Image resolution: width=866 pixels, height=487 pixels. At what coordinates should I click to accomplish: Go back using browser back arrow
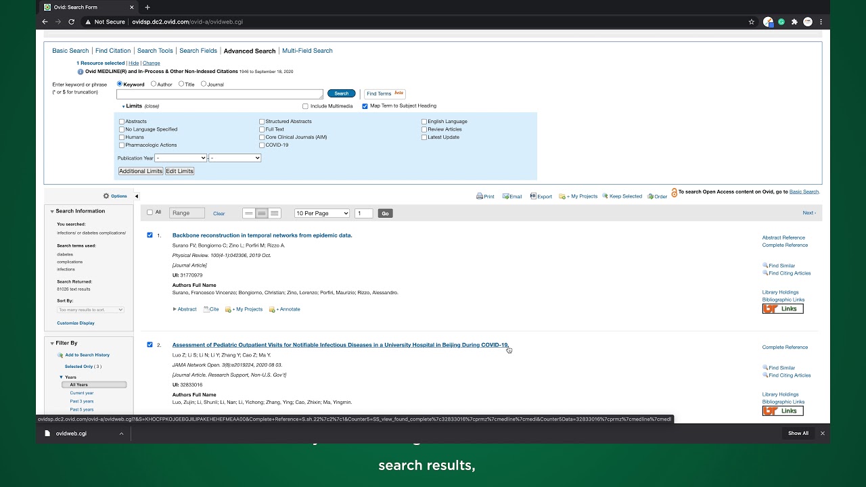(x=45, y=22)
